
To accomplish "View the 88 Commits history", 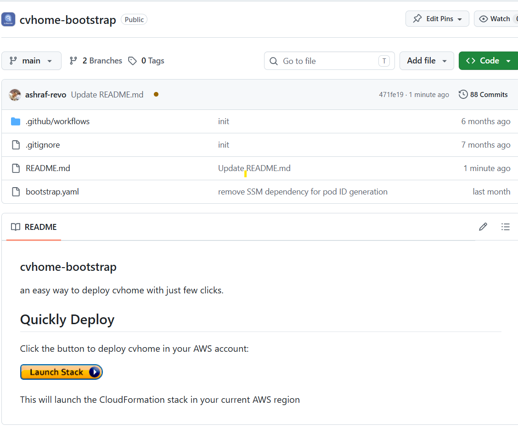I will (x=483, y=94).
